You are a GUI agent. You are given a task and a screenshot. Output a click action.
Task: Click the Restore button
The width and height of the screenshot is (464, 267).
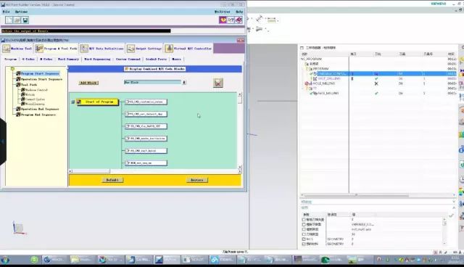coord(197,180)
